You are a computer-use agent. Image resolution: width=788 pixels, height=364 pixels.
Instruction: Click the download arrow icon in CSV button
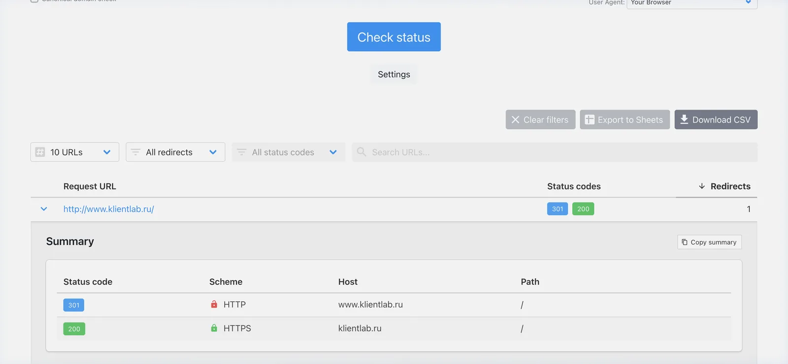(684, 119)
